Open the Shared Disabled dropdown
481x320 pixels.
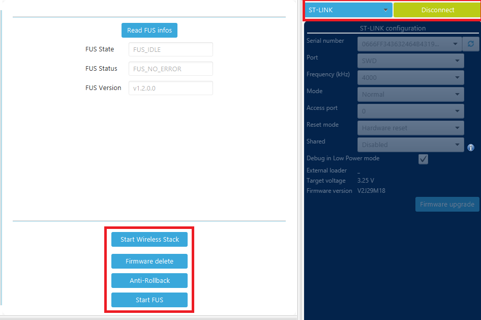point(410,144)
